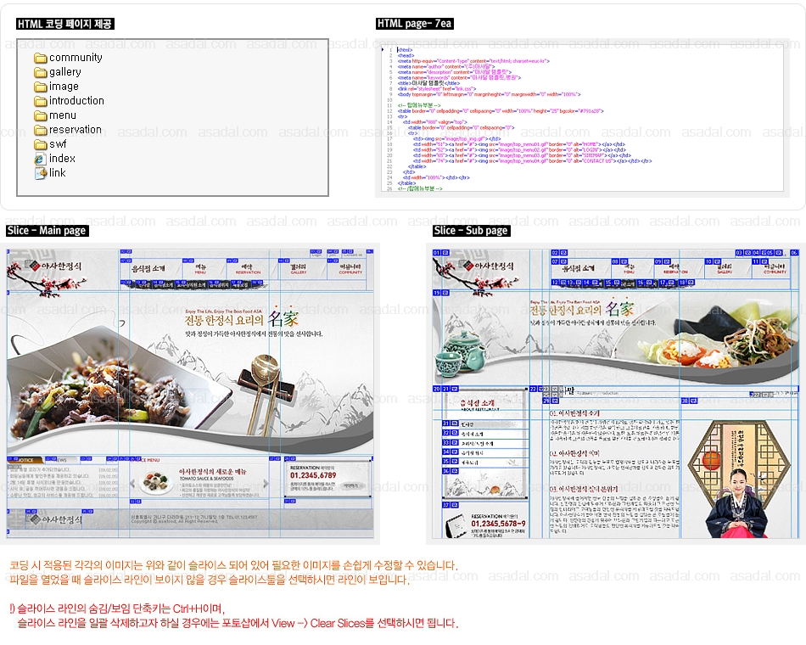
Task: Click slice 34 sidebar item in sub page
Action: (x=485, y=452)
